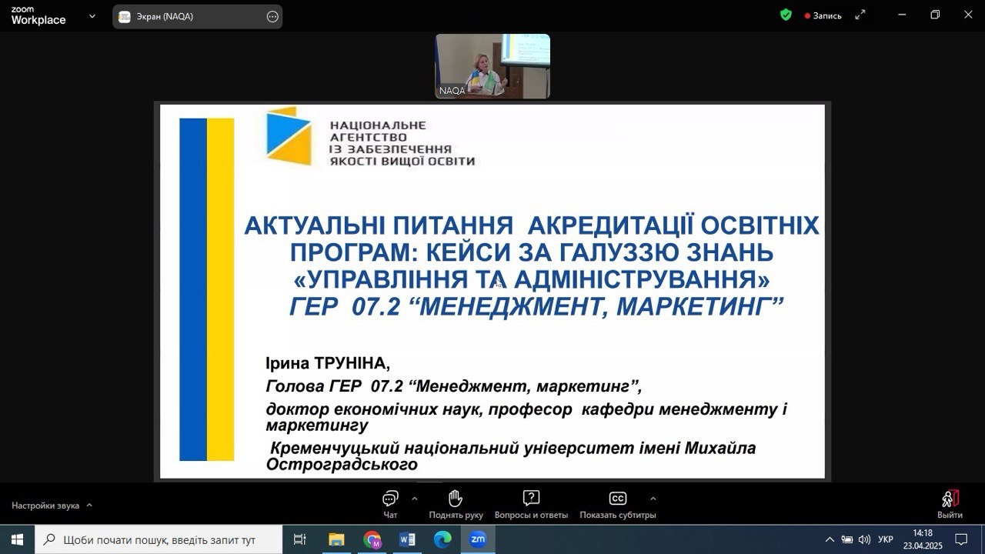The image size is (985, 554).
Task: Toggle the УКР keyboard language indicator
Action: pyautogui.click(x=886, y=540)
